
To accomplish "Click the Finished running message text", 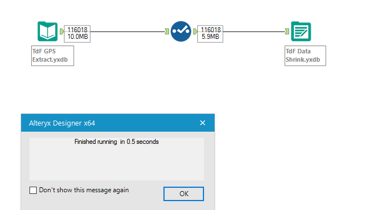I will [117, 142].
